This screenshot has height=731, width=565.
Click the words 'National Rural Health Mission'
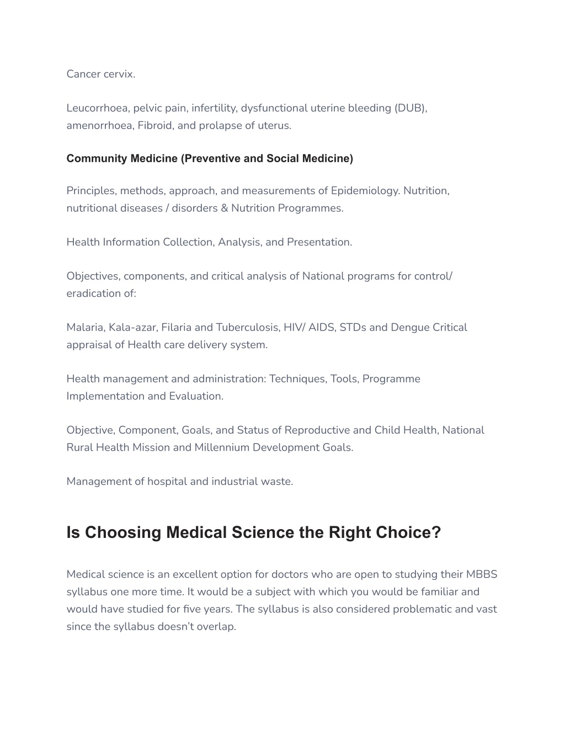coord(275,439)
